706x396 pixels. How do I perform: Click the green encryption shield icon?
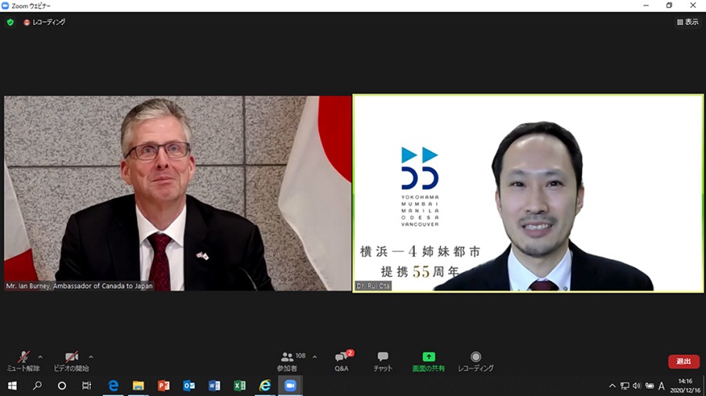(x=10, y=22)
